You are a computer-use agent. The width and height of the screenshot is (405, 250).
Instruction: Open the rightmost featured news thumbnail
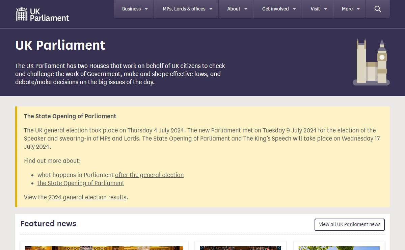click(339, 248)
